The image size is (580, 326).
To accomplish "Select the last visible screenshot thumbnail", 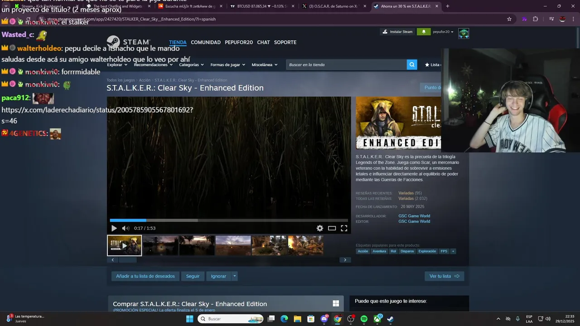I will [x=306, y=245].
